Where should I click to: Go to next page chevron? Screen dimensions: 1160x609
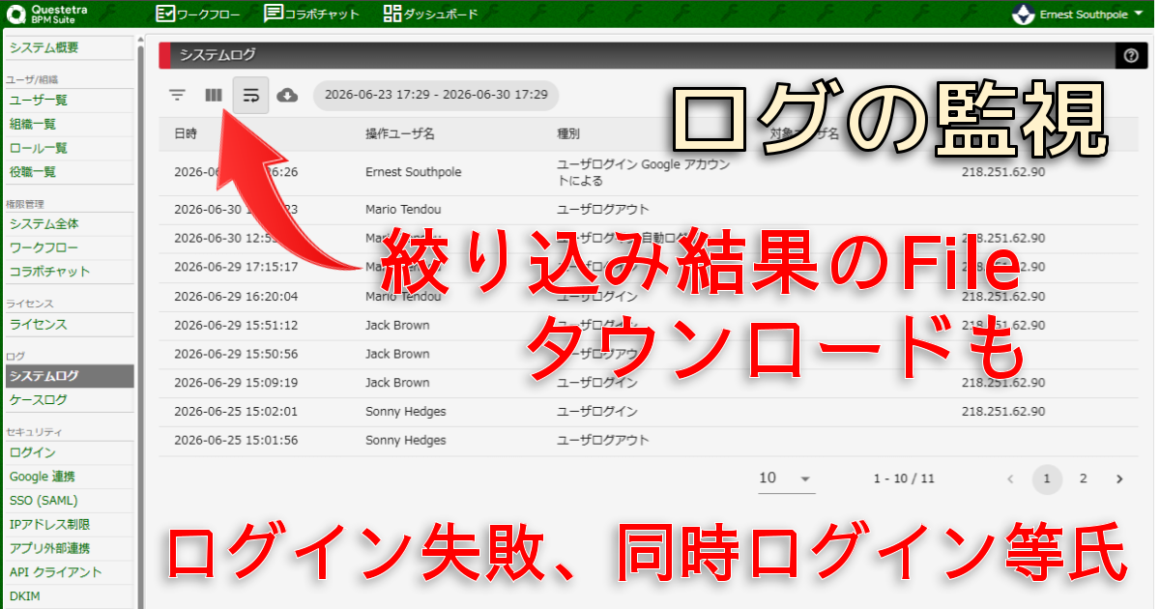(x=1119, y=478)
